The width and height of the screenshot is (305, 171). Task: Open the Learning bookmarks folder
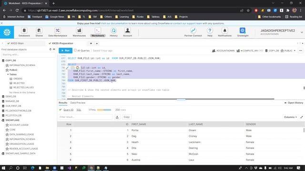pos(122,17)
